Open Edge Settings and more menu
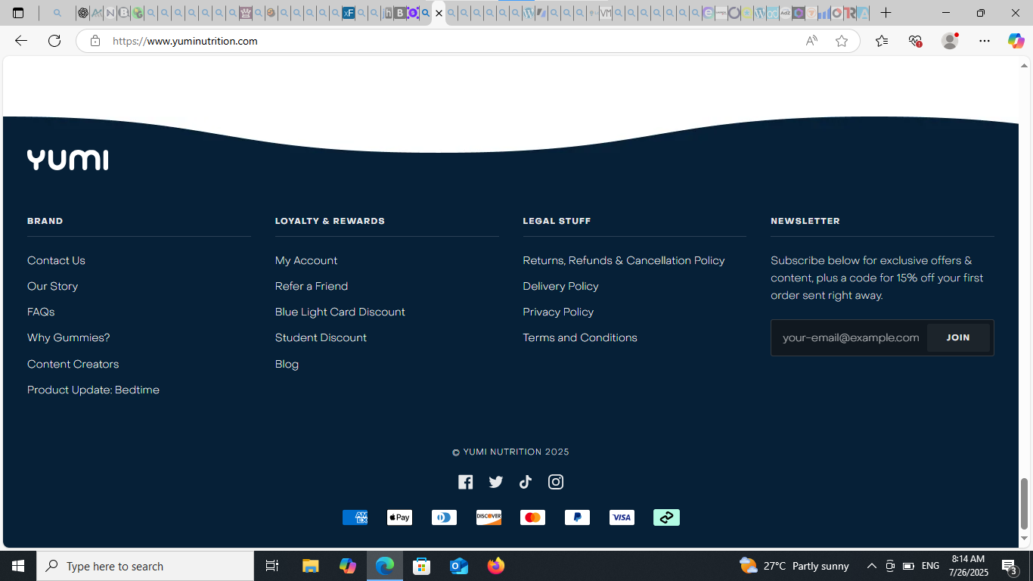1033x581 pixels. [984, 41]
